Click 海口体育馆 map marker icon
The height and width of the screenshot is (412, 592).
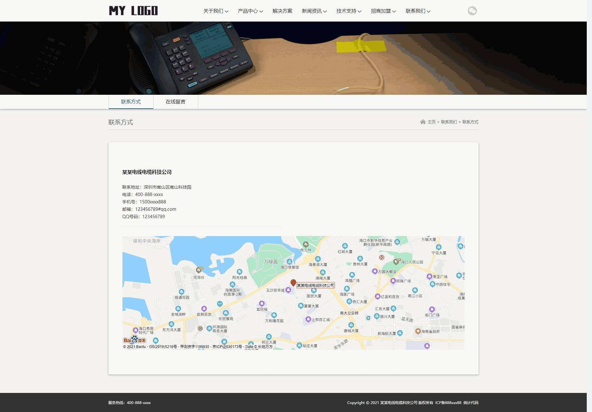coord(289,262)
